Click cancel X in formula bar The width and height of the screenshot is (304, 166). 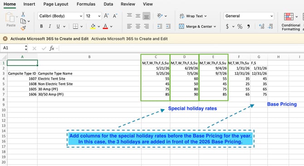click(x=34, y=48)
